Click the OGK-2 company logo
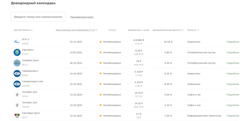The image size is (246, 121). [x=17, y=42]
